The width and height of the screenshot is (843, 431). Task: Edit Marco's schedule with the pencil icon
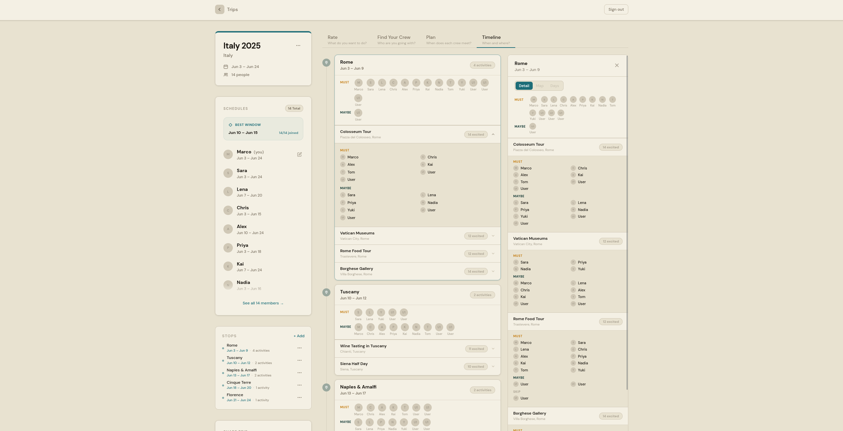pos(299,154)
